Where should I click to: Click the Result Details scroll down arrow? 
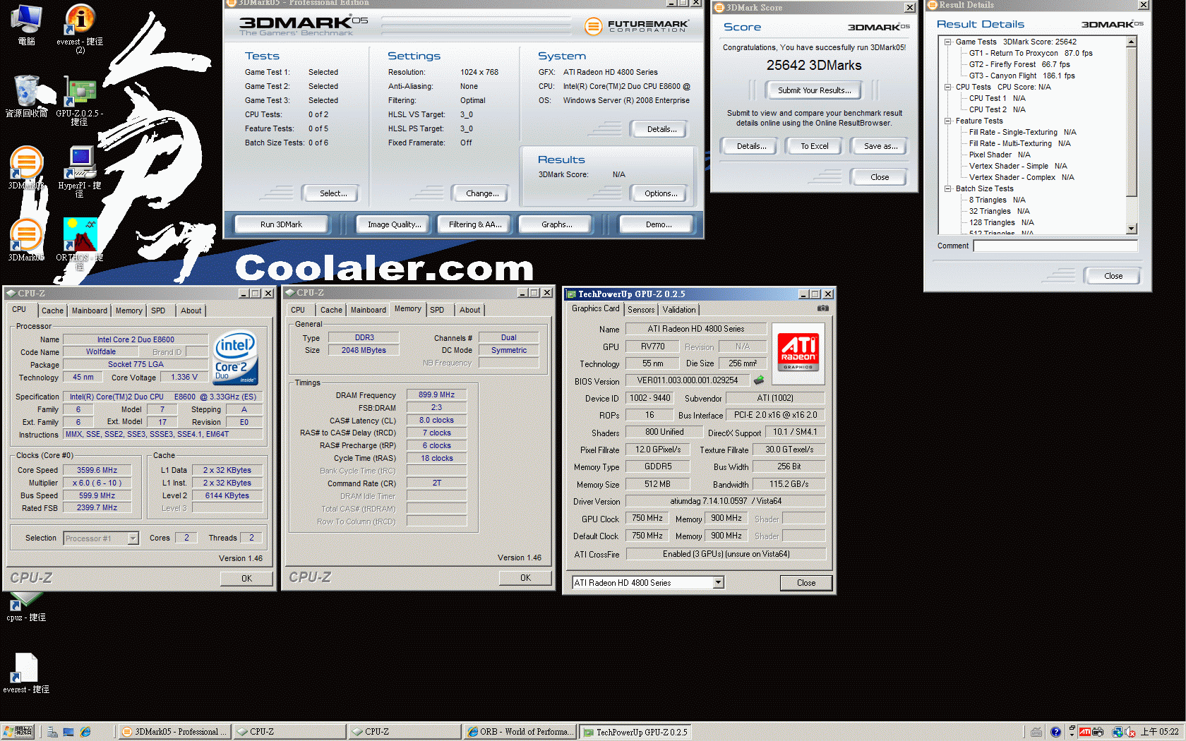pyautogui.click(x=1132, y=229)
